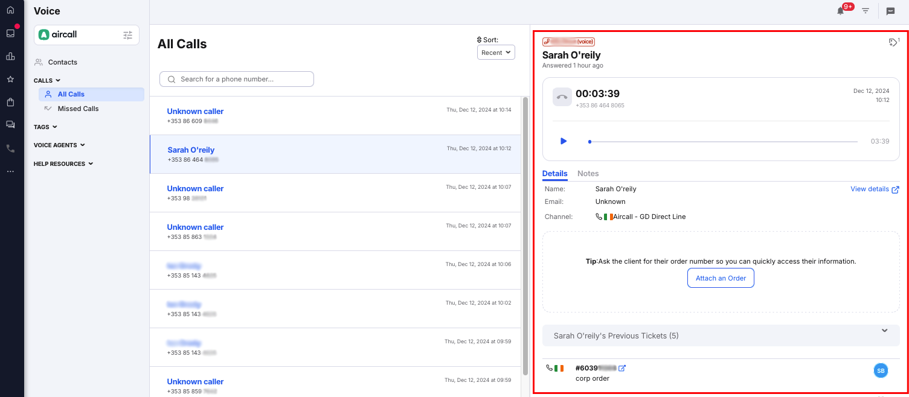
Task: Show more options via the three-dot sidebar icon
Action: point(10,171)
